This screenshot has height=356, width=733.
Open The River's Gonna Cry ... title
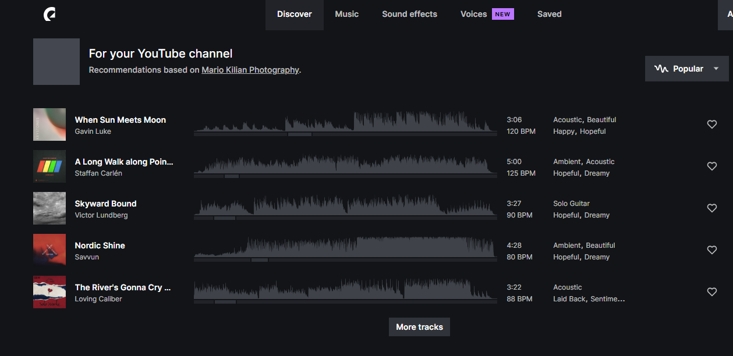pyautogui.click(x=123, y=287)
